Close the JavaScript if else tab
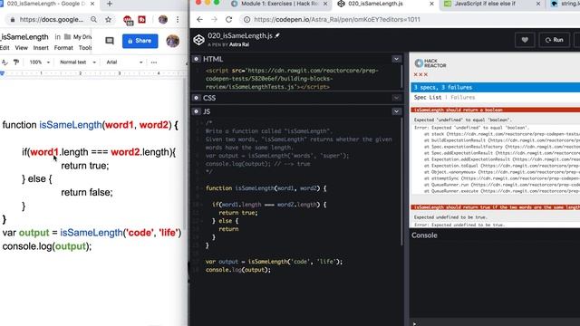580x326 pixels. [538, 4]
